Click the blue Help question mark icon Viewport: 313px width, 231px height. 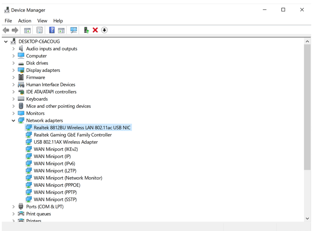point(52,30)
